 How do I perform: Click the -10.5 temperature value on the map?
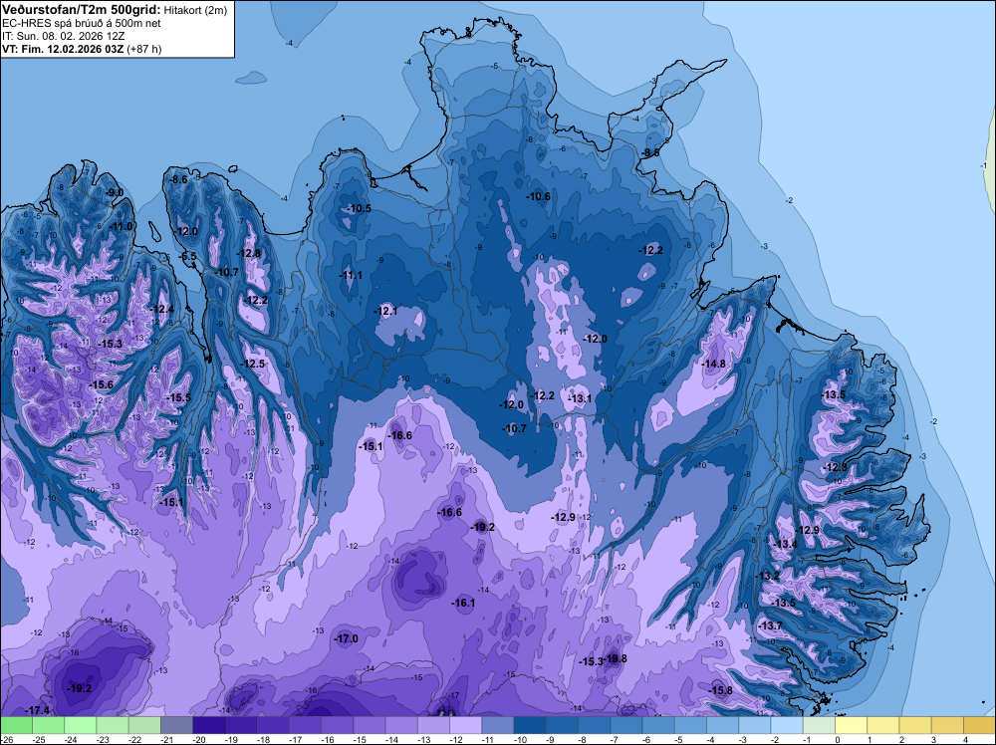360,208
